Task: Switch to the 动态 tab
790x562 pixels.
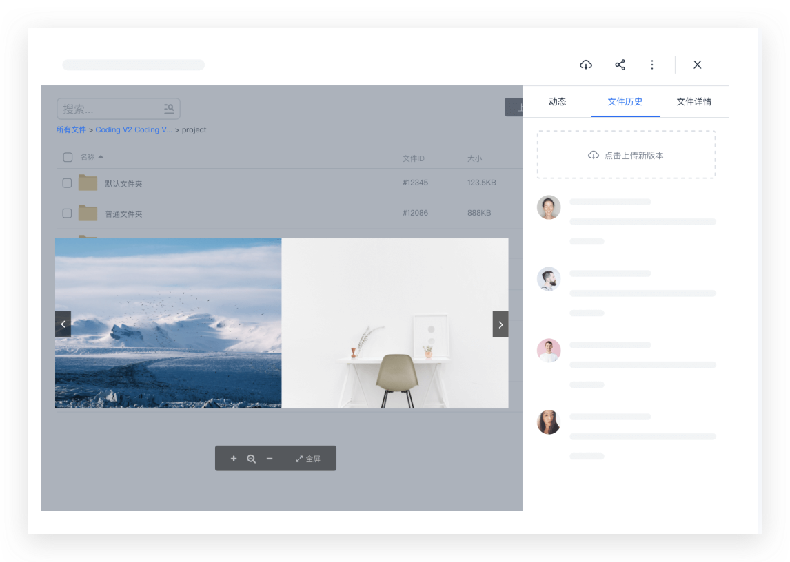Action: [x=557, y=102]
